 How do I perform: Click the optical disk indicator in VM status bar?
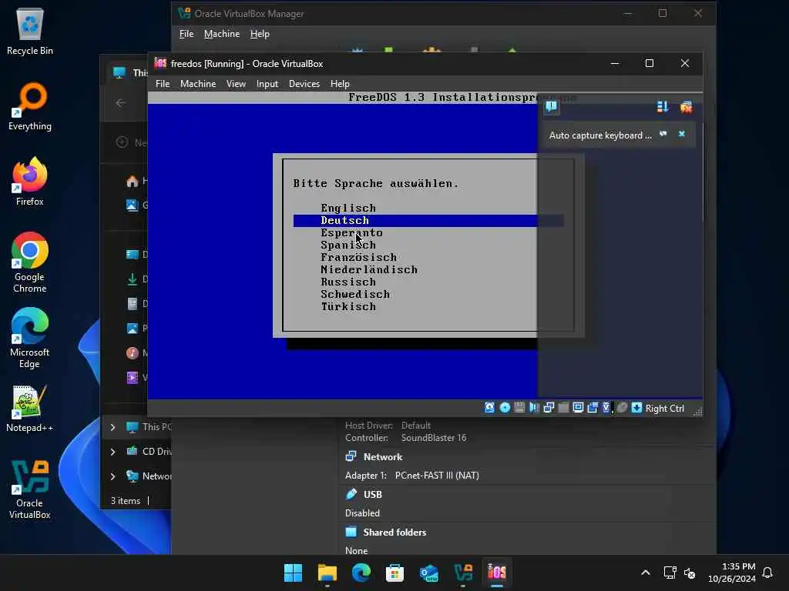point(505,408)
